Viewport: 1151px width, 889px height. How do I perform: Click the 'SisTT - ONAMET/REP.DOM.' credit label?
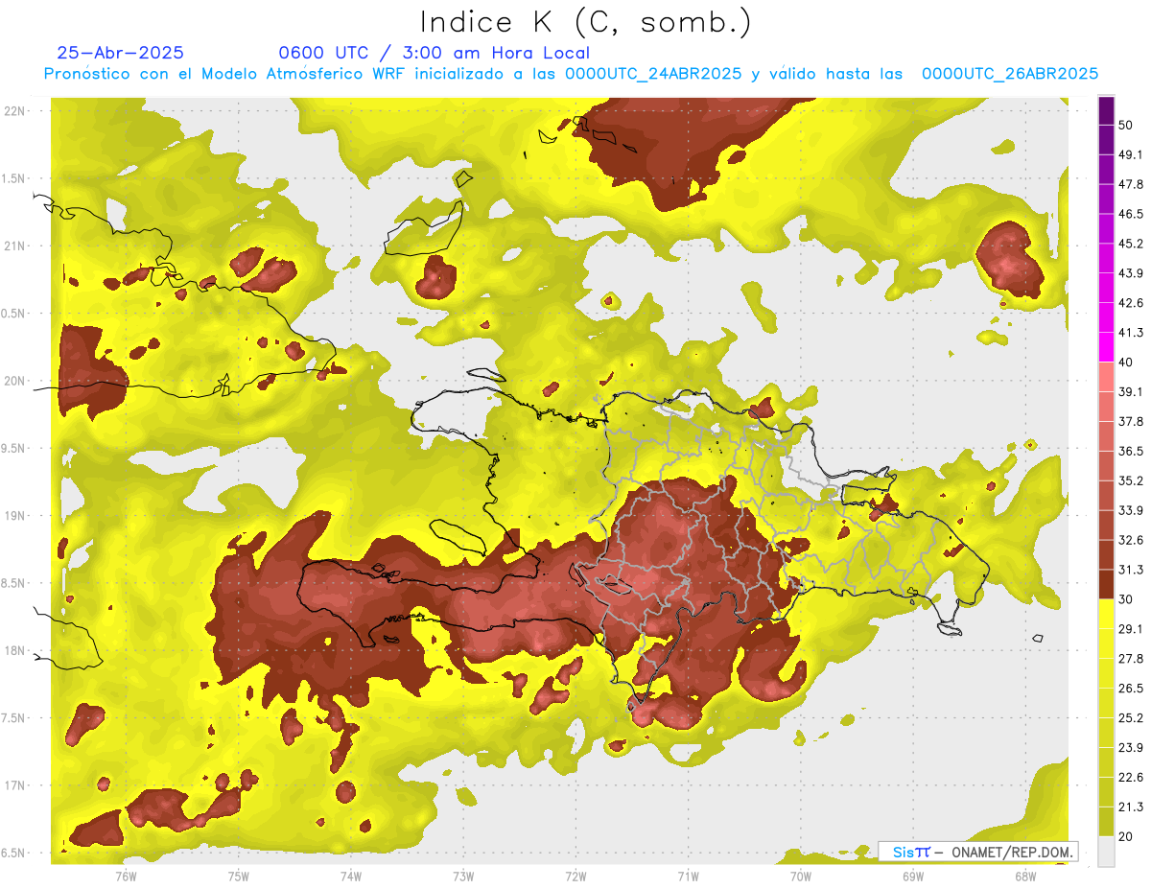978,852
